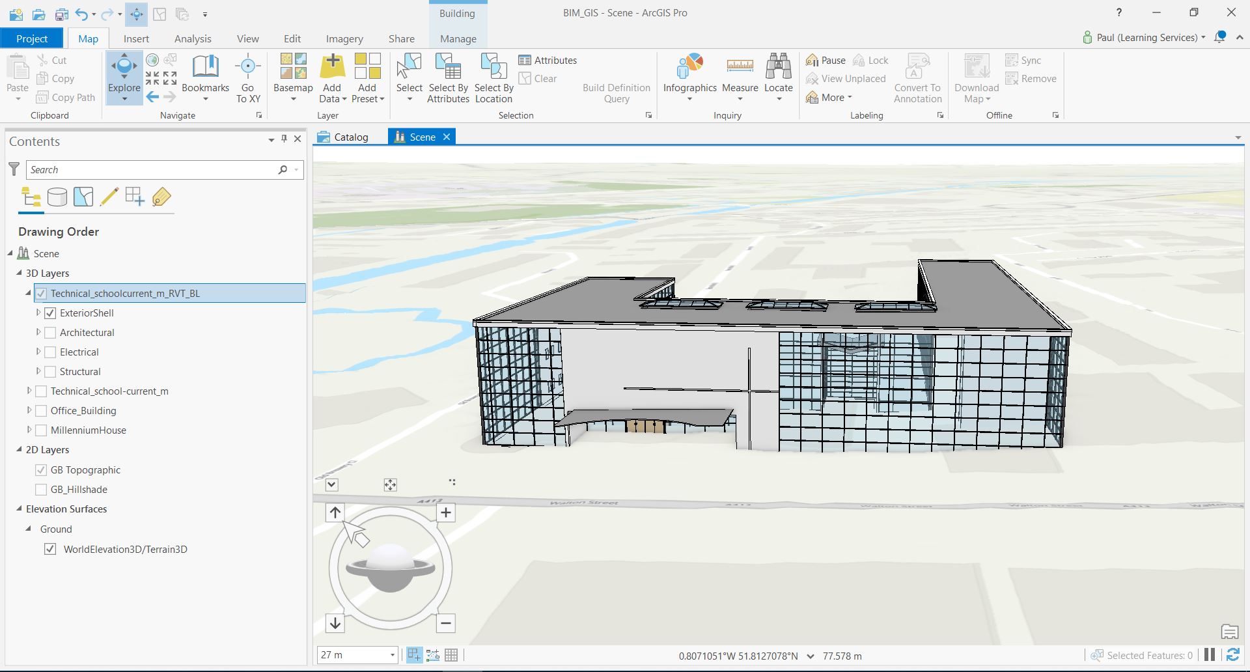Screen dimensions: 1250x672
Task: Switch to the Imagery ribbon tab
Action: coord(344,38)
